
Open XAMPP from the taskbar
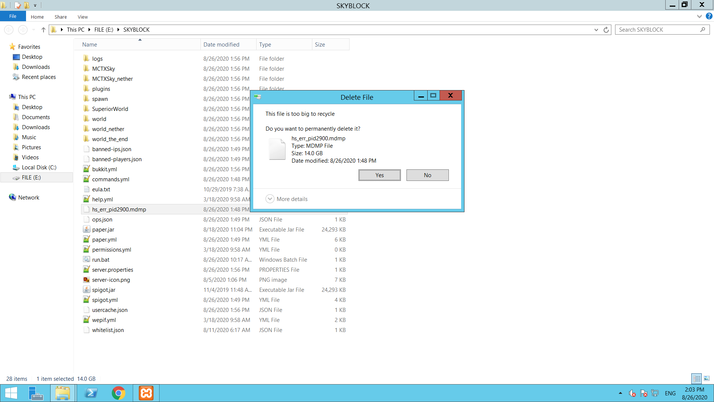(x=146, y=393)
